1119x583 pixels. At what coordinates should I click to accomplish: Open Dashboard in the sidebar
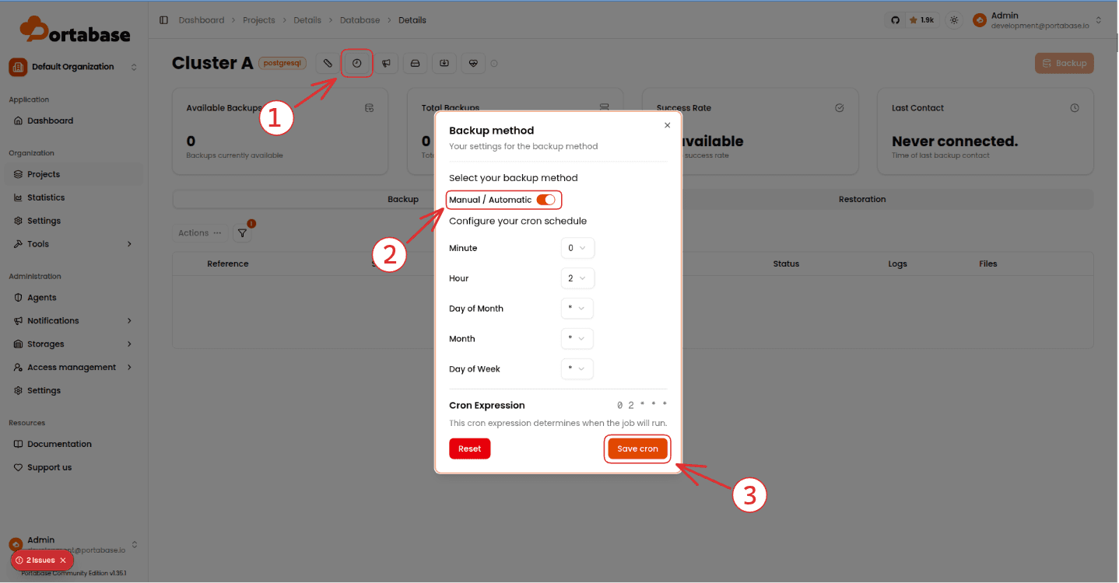coord(74,121)
